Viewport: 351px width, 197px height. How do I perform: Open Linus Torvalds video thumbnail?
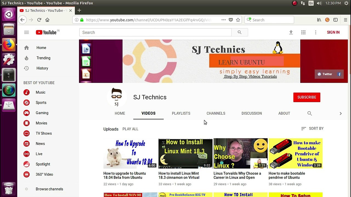[240, 153]
